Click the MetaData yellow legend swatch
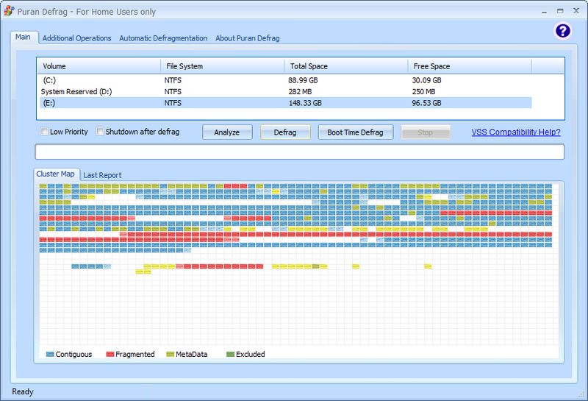588x401 pixels. coord(171,355)
